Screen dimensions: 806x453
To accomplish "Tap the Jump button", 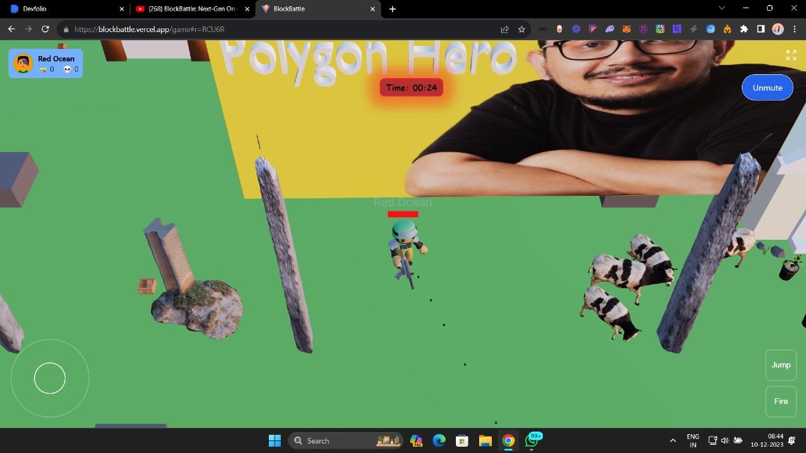I will pyautogui.click(x=781, y=365).
